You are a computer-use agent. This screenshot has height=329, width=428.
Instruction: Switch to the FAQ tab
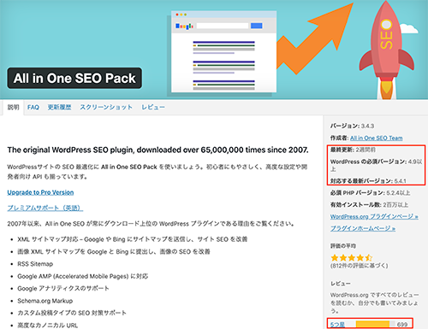[x=33, y=108]
